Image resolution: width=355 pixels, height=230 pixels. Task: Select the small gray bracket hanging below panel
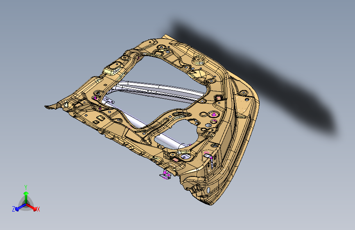coord(166,174)
